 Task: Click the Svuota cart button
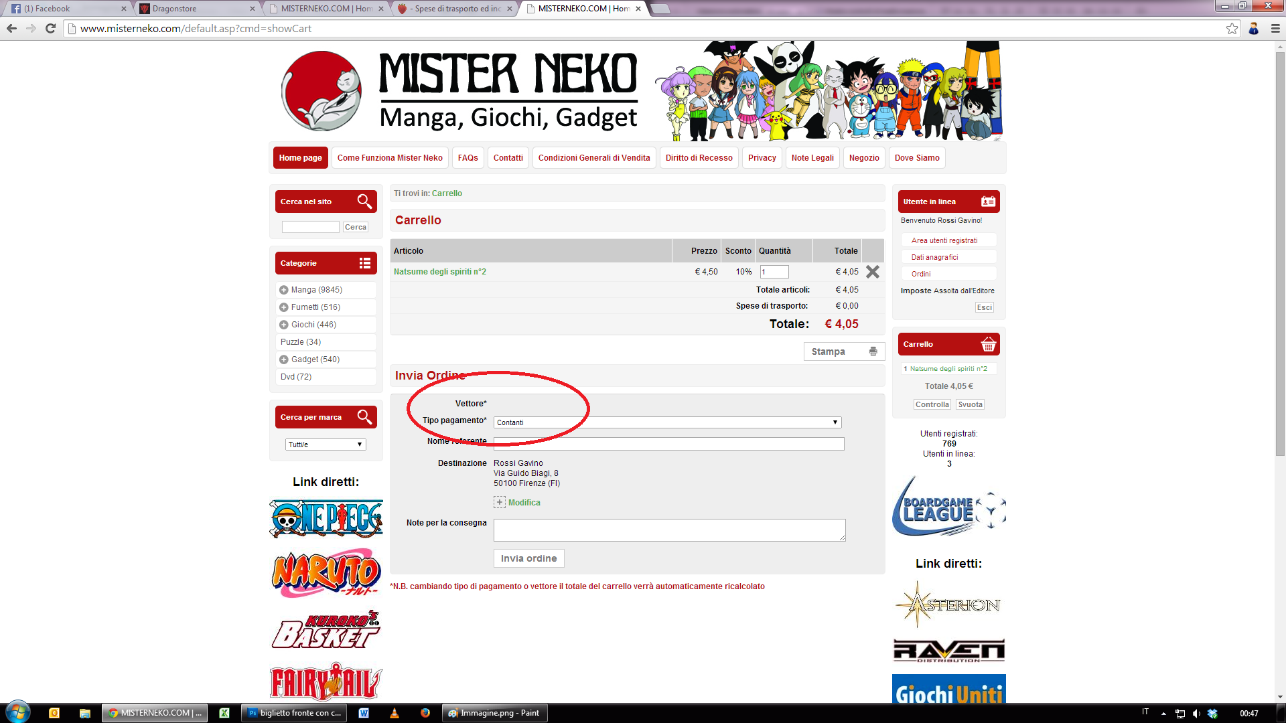pos(971,404)
